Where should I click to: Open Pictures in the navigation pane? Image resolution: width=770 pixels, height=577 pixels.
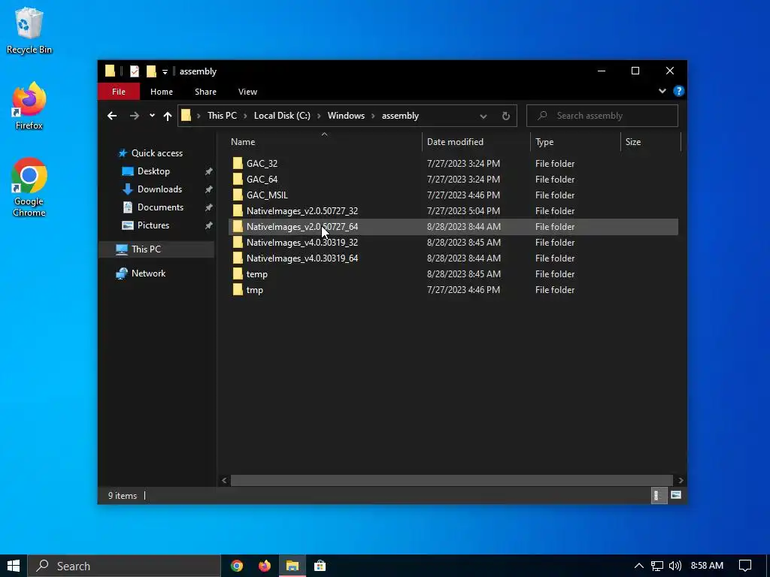(153, 225)
